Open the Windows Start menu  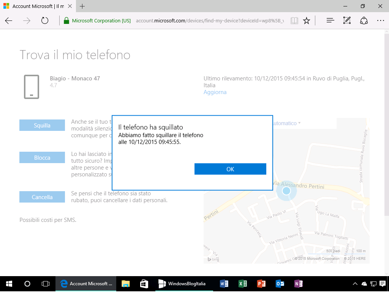[x=9, y=284]
